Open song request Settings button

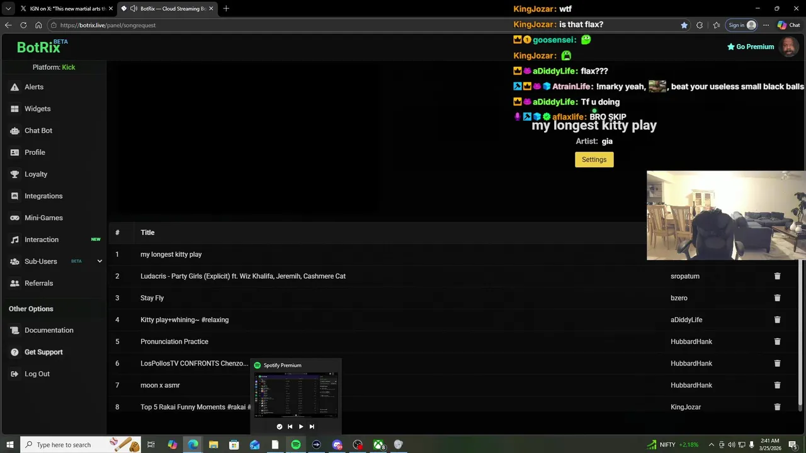pos(594,160)
